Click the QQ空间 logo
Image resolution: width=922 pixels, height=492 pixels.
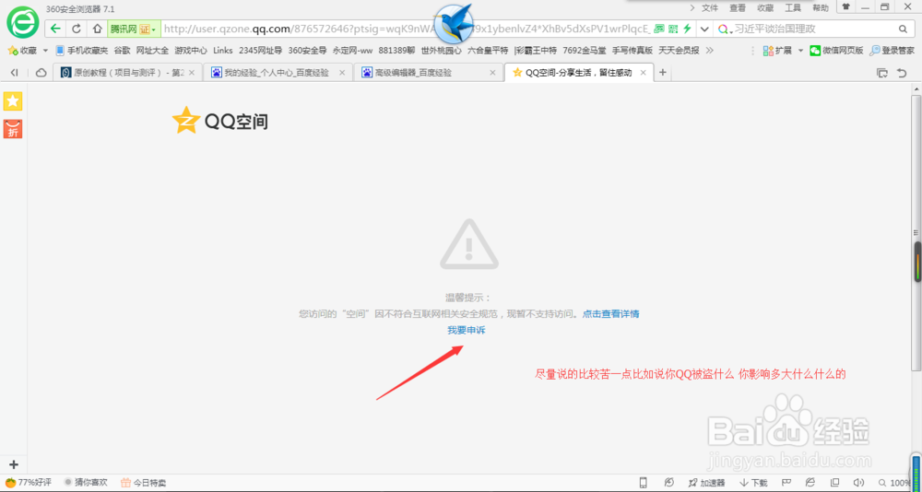[x=220, y=121]
